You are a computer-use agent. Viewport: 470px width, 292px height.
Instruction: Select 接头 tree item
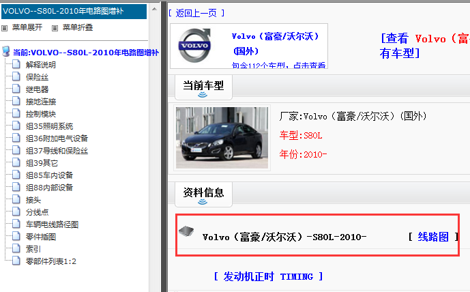pyautogui.click(x=33, y=200)
